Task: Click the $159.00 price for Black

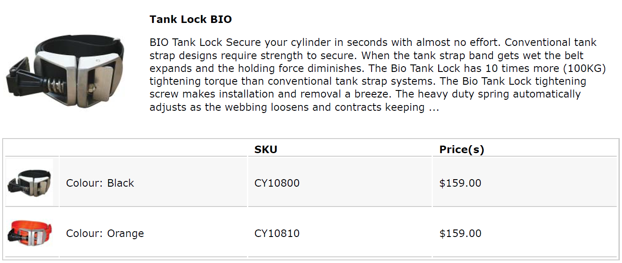Action: 460,183
